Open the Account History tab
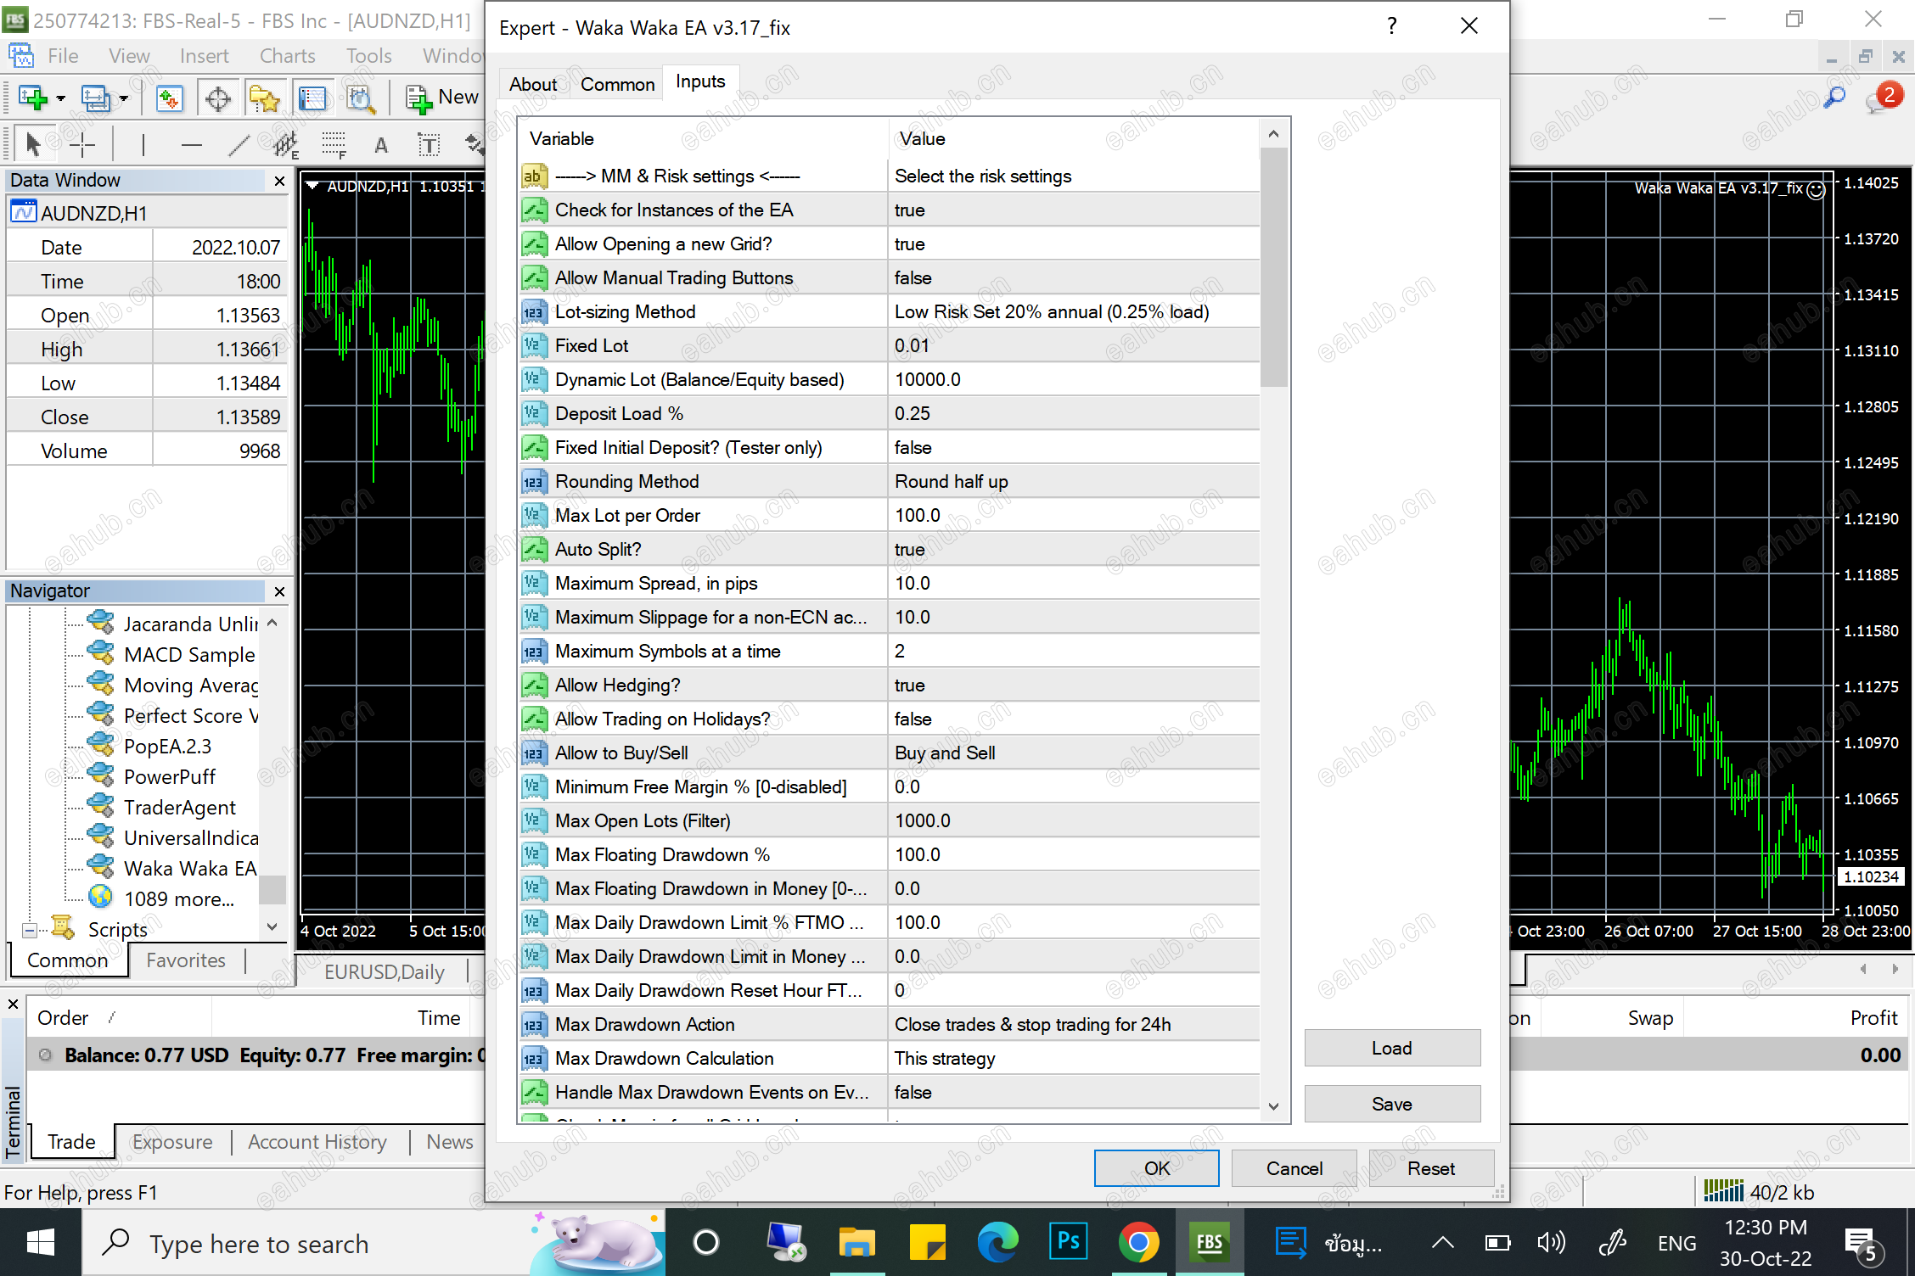Image resolution: width=1915 pixels, height=1276 pixels. click(x=316, y=1141)
